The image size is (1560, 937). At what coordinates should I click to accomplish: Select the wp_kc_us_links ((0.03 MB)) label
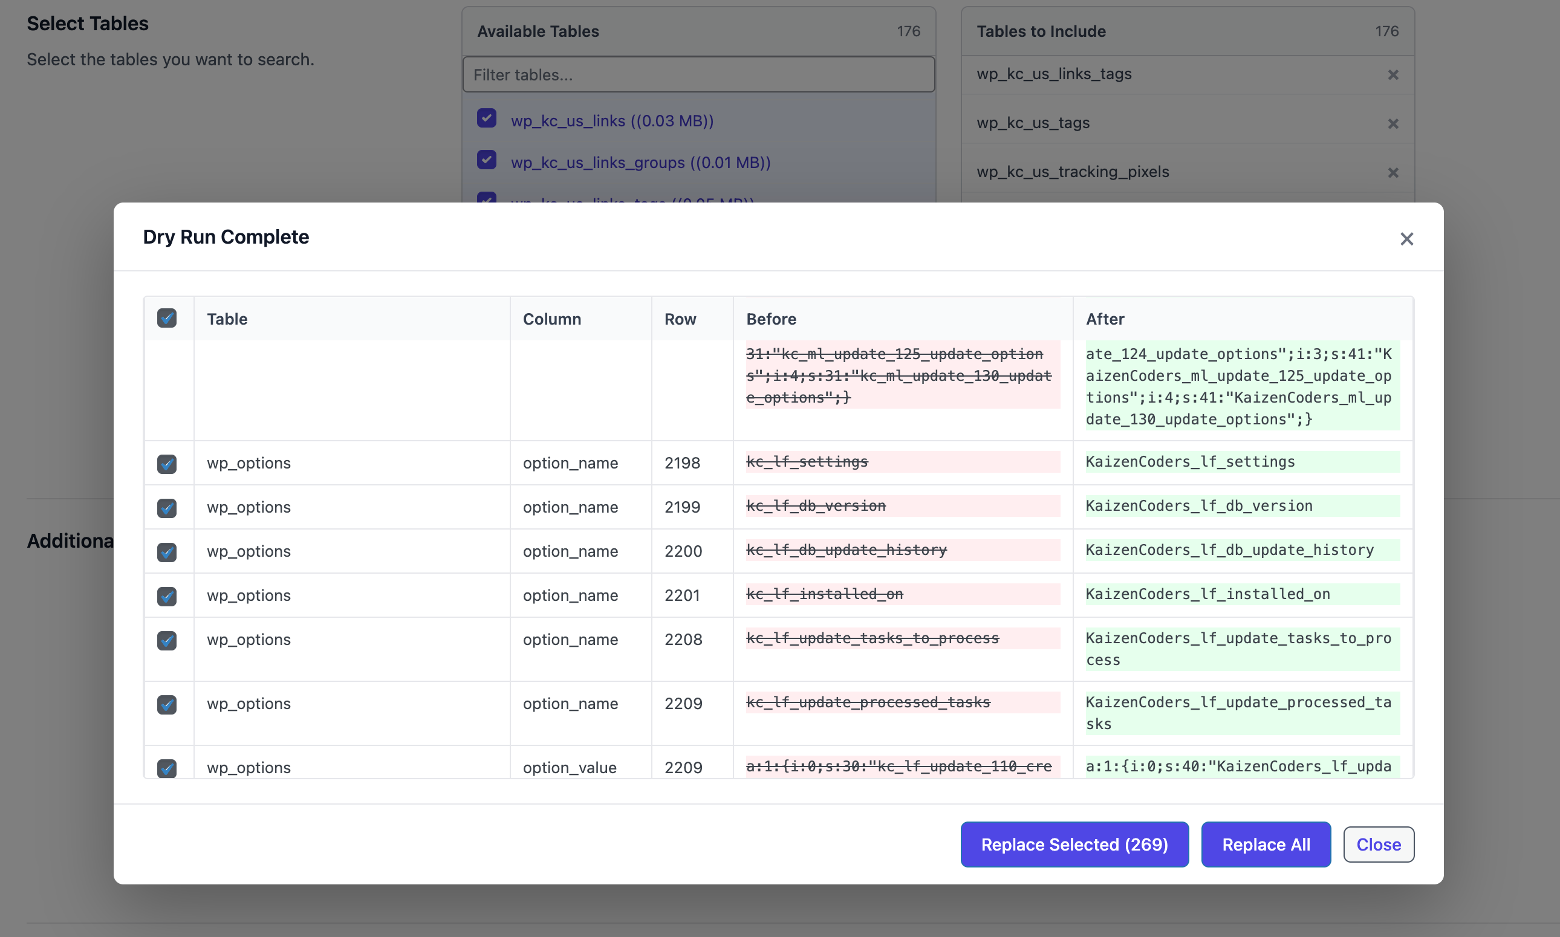point(612,120)
